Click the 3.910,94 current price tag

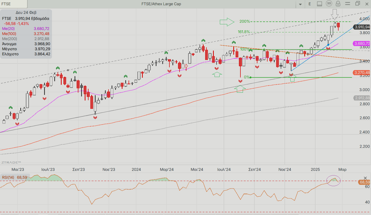362,27
